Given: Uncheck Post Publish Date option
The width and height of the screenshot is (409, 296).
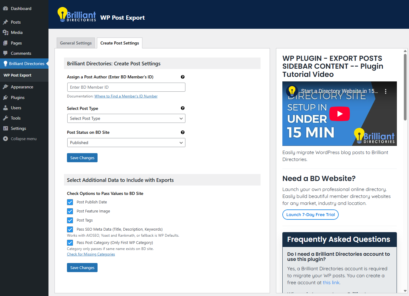Looking at the screenshot, I should click(70, 202).
